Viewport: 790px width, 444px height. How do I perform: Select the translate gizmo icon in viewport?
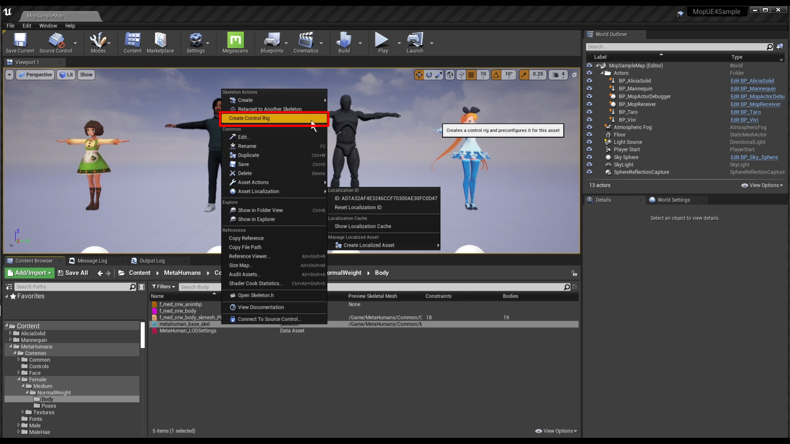click(419, 75)
